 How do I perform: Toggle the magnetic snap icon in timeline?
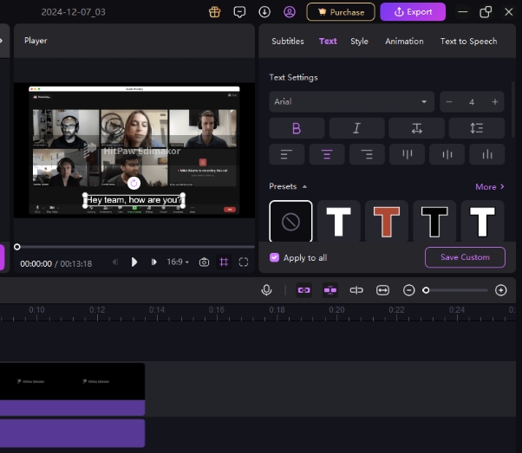330,290
